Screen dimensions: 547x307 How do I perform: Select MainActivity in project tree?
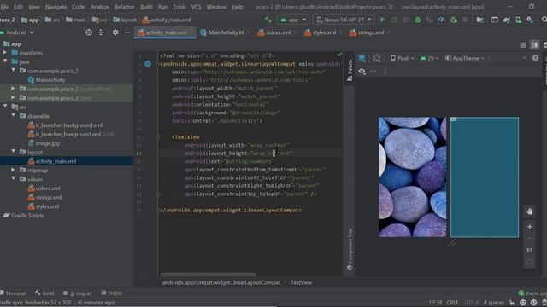(x=47, y=79)
